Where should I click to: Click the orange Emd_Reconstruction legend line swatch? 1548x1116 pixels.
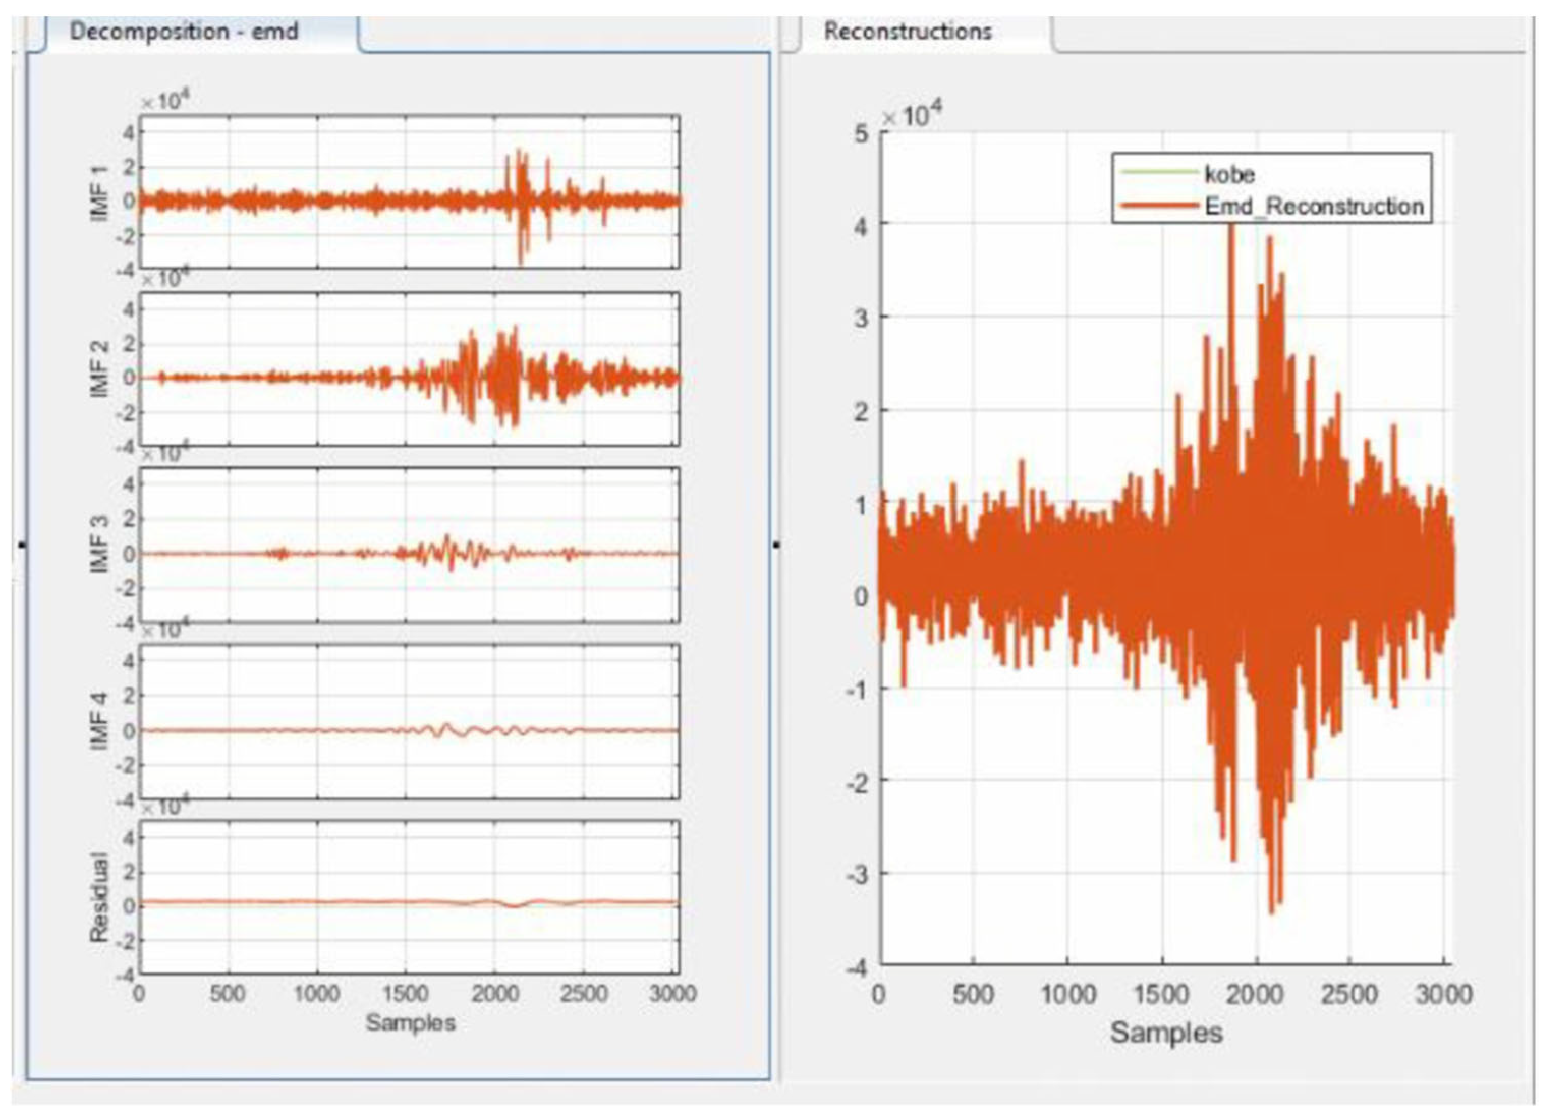coord(1158,205)
